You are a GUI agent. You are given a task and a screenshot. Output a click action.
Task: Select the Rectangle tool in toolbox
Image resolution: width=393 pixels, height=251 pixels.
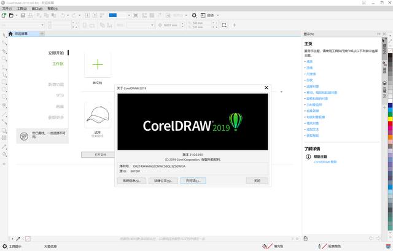pos(4,82)
